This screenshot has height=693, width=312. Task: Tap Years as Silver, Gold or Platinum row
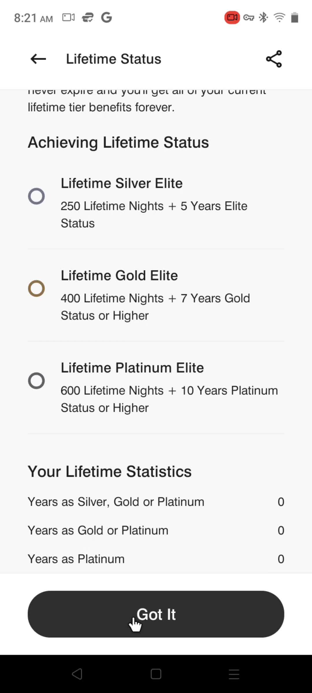pos(156,502)
